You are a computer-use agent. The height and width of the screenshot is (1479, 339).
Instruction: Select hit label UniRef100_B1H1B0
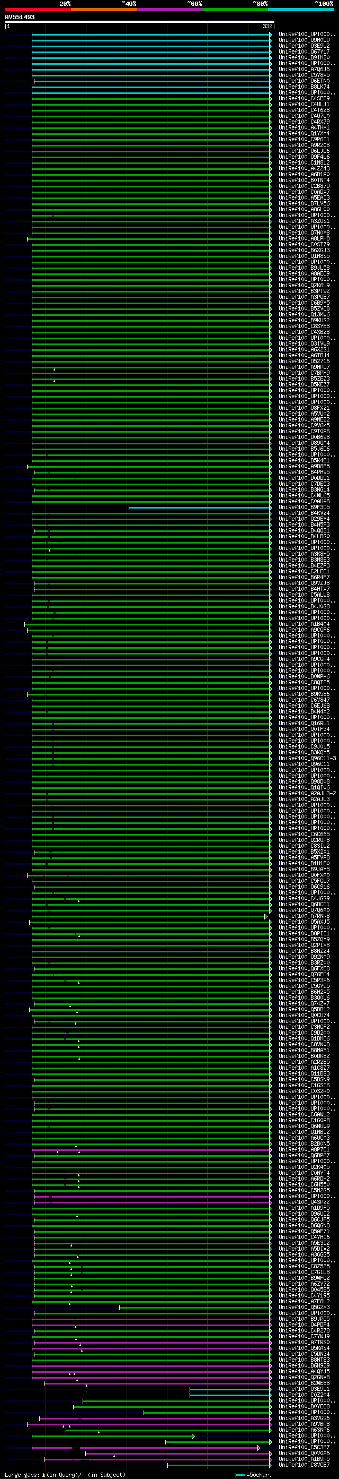pos(304,864)
